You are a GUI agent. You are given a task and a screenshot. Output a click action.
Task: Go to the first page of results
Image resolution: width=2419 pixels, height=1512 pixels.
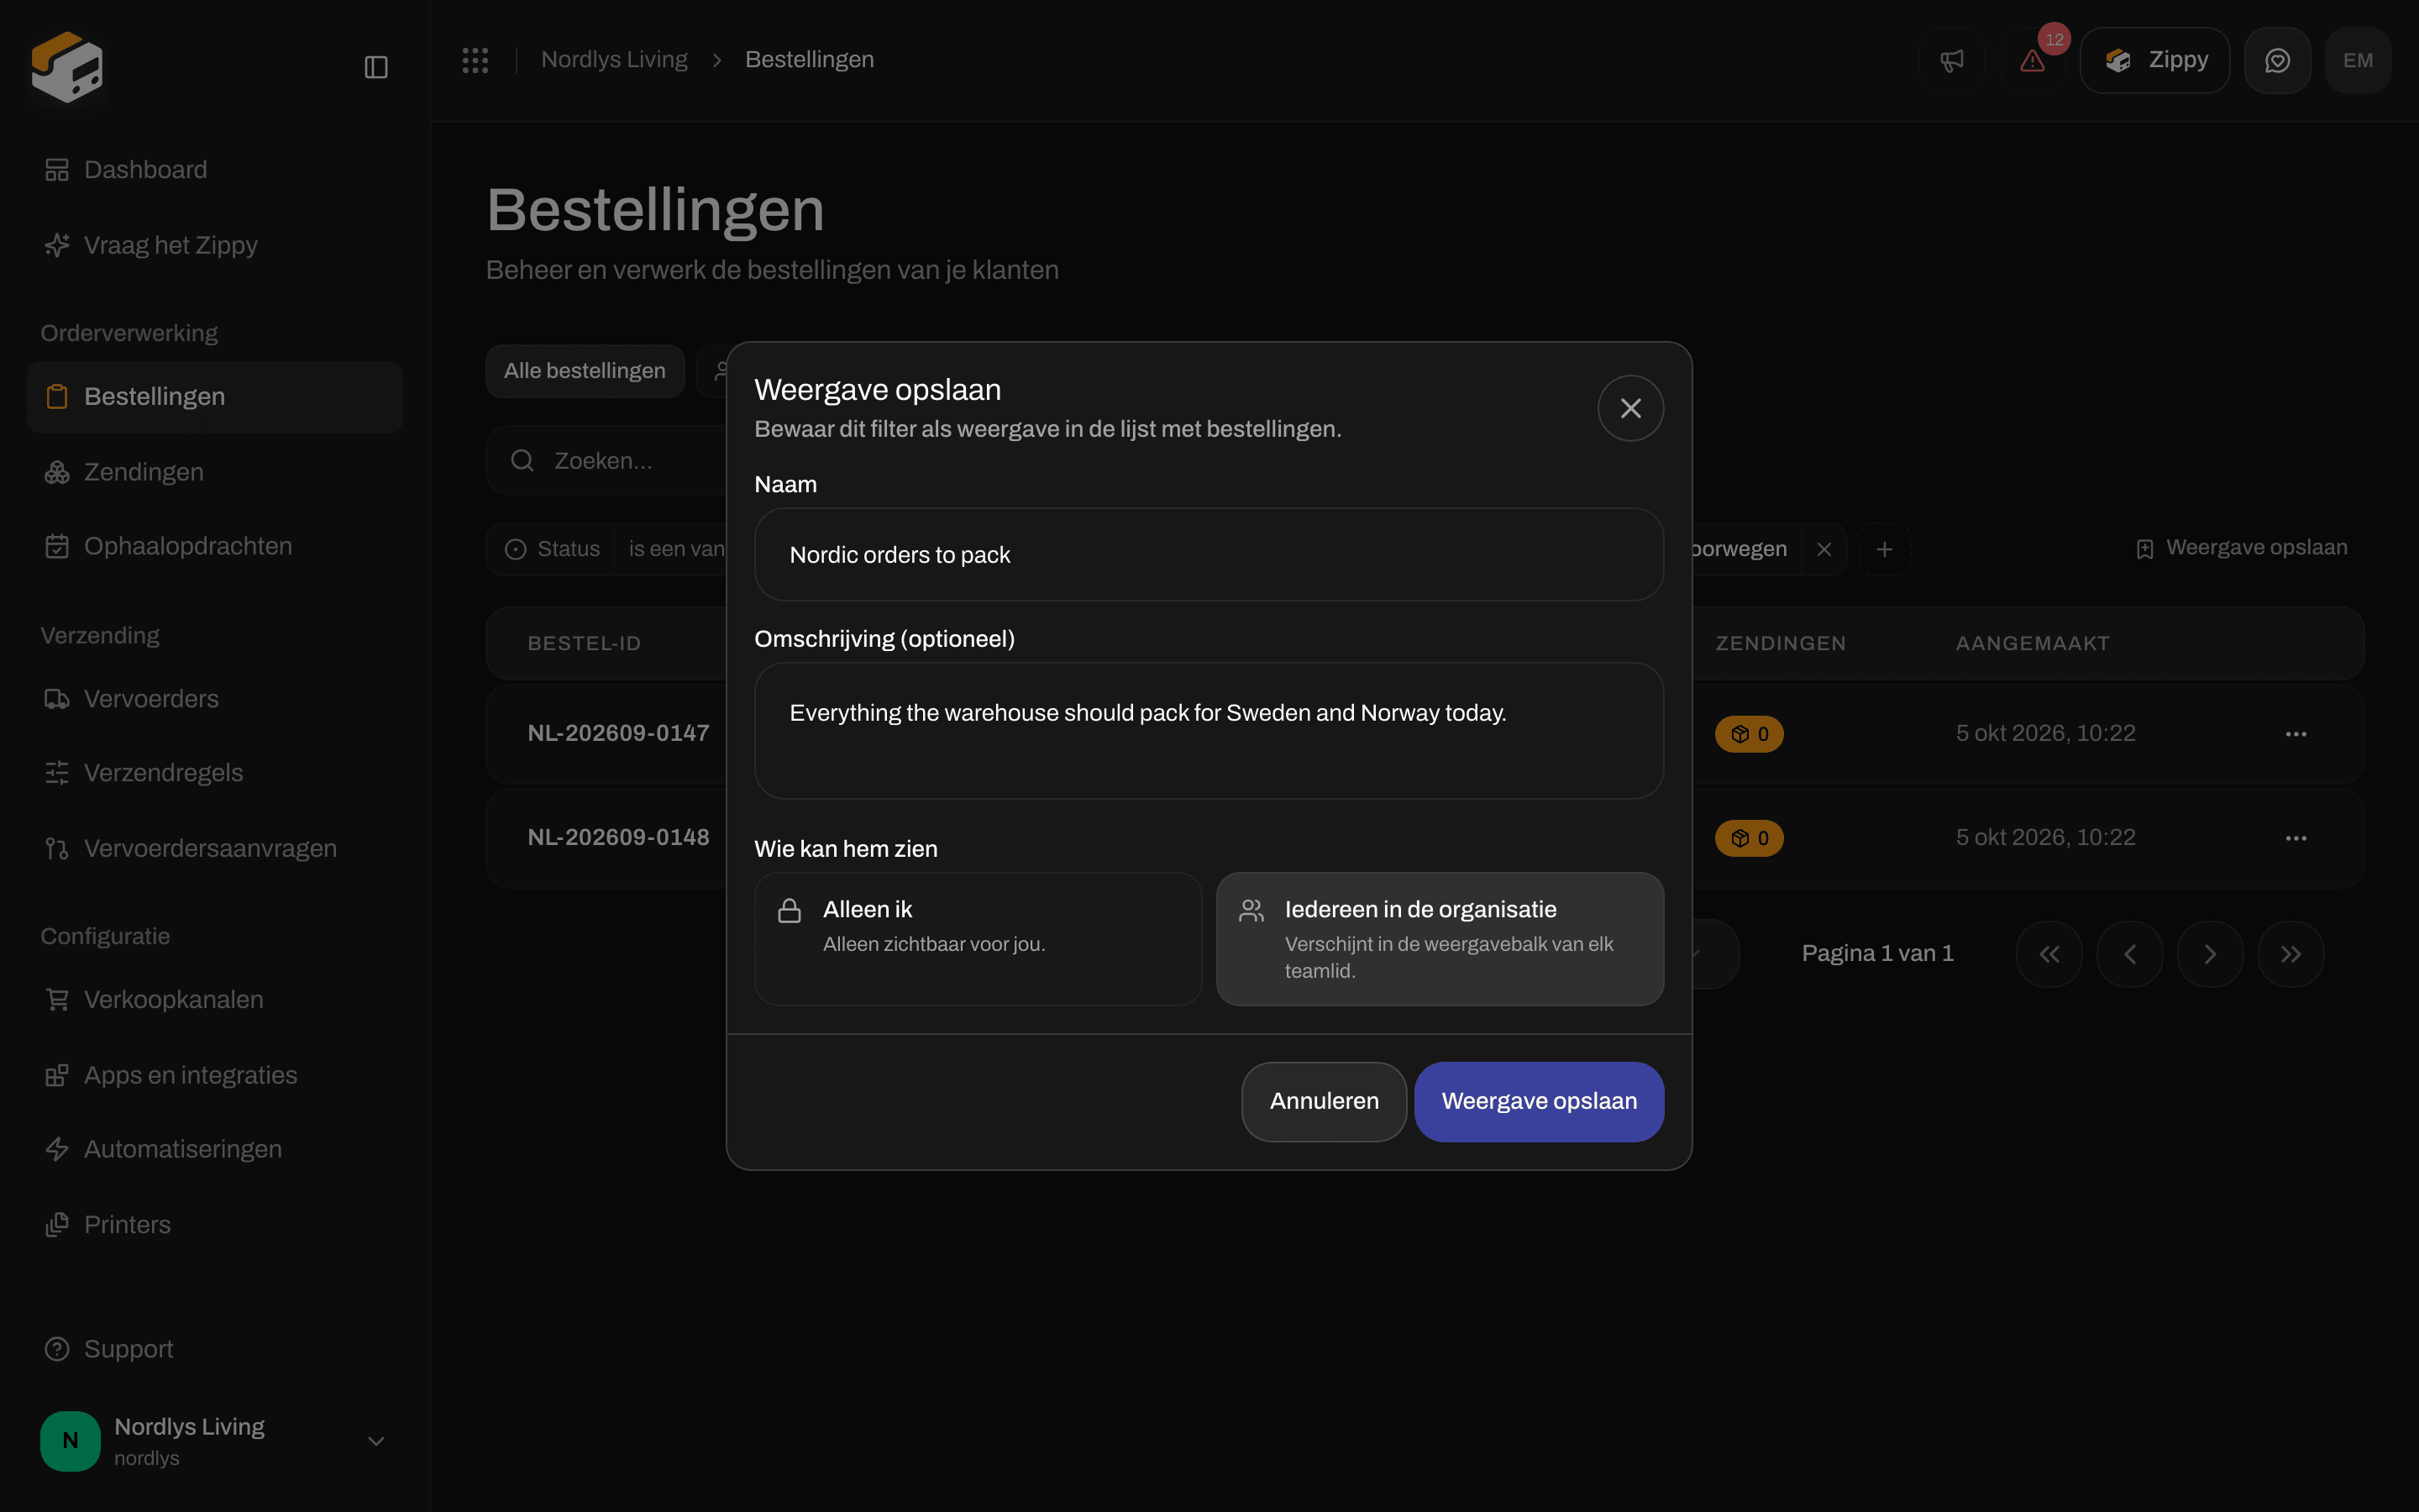coord(2049,954)
